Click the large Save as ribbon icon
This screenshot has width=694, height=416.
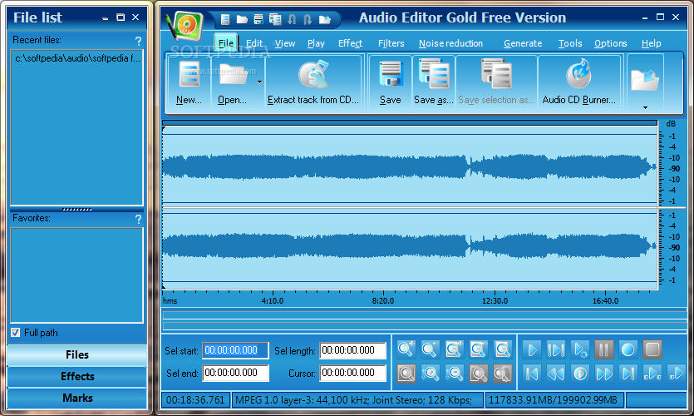click(x=434, y=74)
